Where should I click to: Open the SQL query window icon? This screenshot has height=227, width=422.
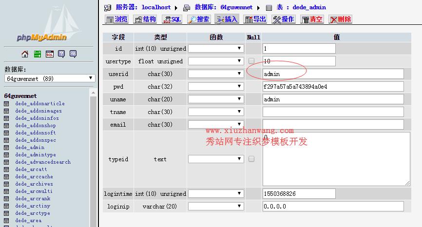pyautogui.click(x=49, y=54)
